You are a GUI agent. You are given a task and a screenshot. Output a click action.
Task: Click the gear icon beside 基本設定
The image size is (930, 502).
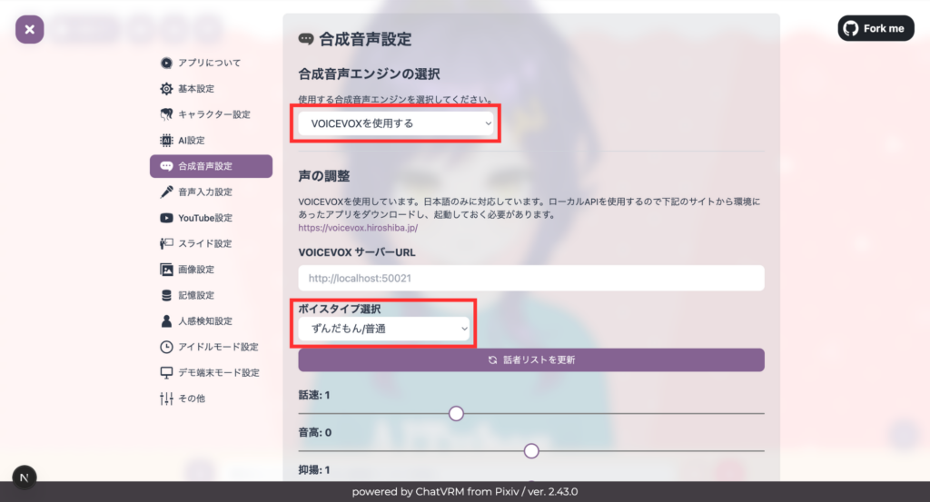(166, 89)
